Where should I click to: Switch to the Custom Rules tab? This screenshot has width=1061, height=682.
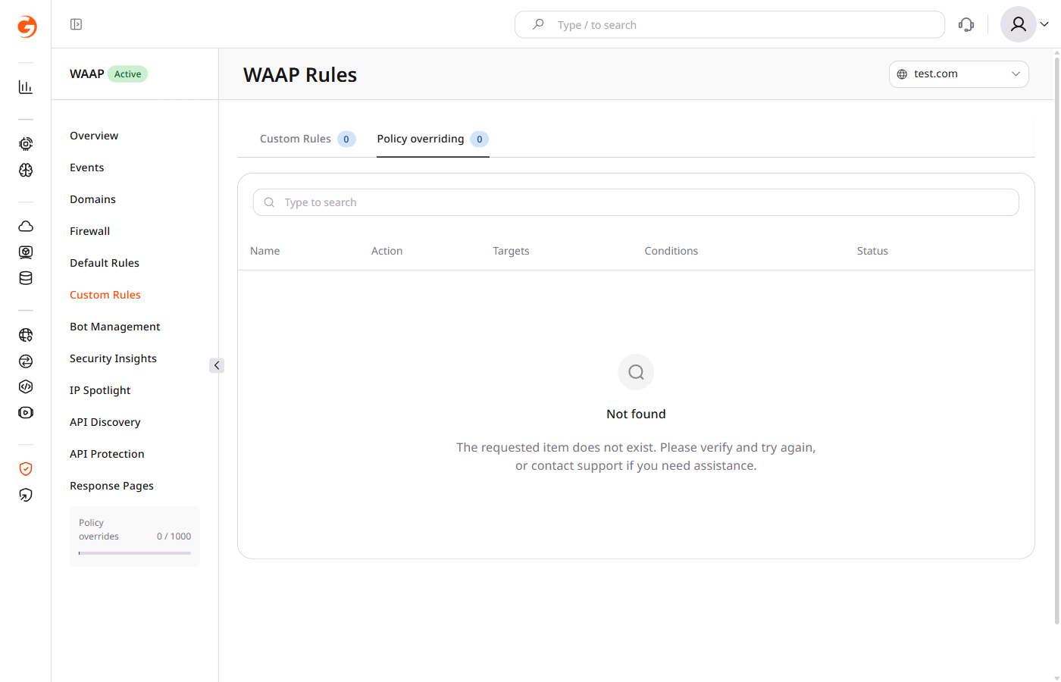[308, 139]
